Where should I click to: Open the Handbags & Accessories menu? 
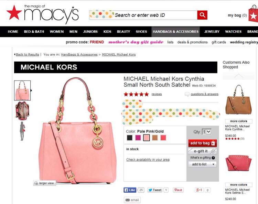click(175, 32)
